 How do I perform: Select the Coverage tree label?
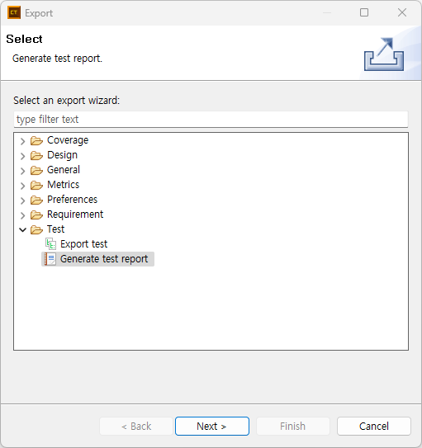point(68,140)
